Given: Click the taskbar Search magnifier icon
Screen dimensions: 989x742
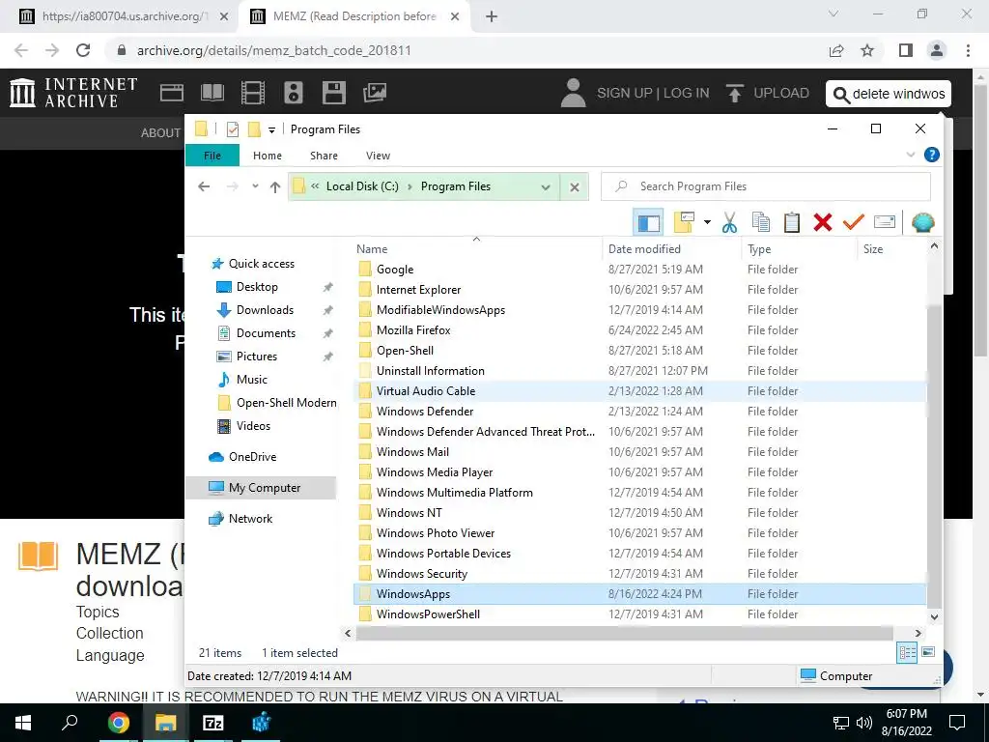Looking at the screenshot, I should point(70,723).
